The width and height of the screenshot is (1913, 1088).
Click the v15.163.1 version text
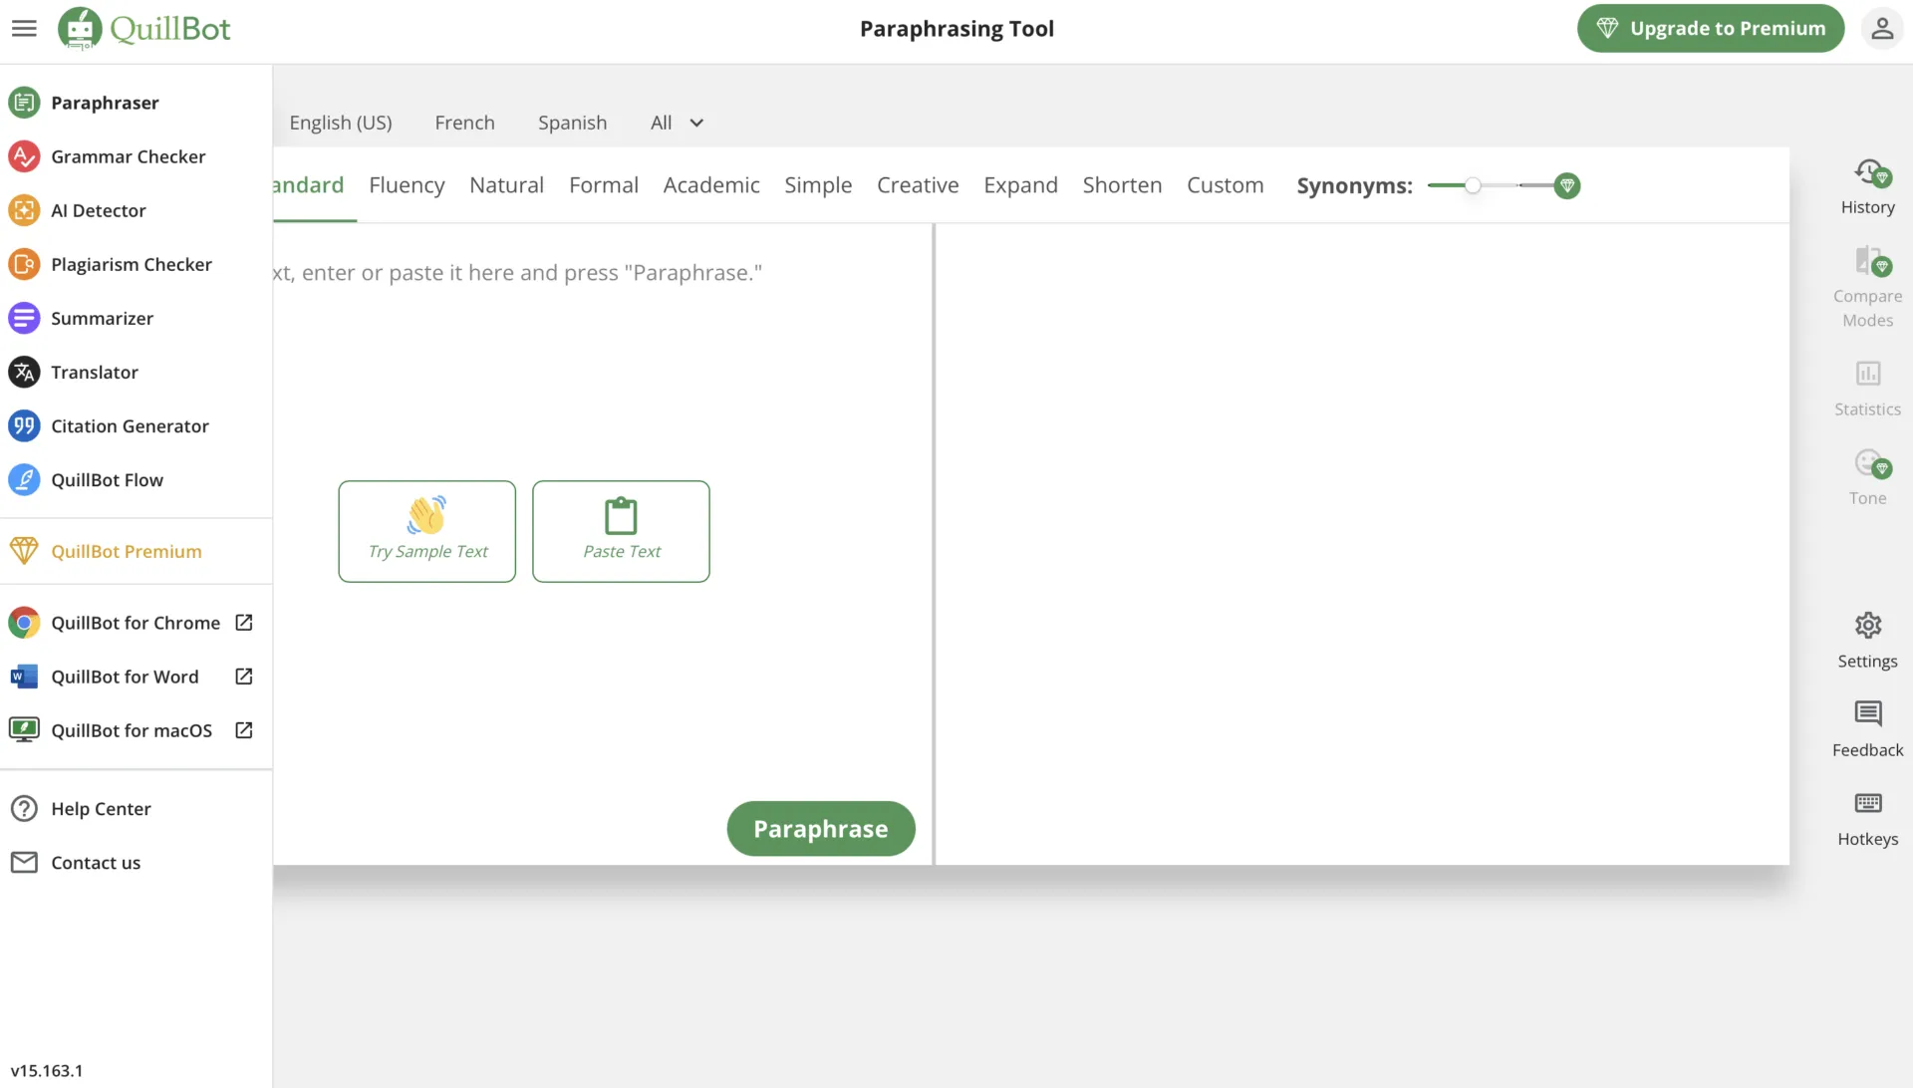click(x=47, y=1070)
